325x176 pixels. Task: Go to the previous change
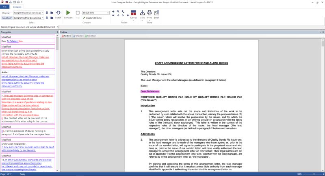click(x=118, y=15)
